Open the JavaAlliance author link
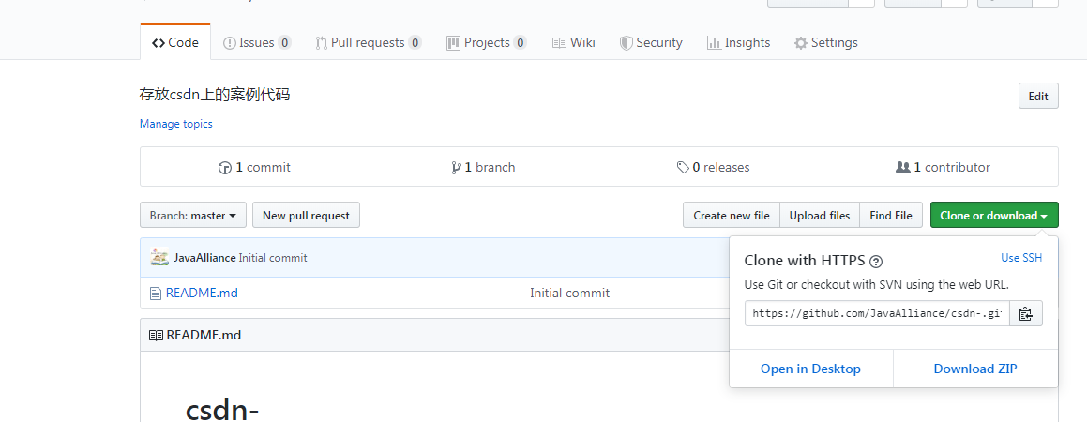This screenshot has height=422, width=1087. point(204,258)
